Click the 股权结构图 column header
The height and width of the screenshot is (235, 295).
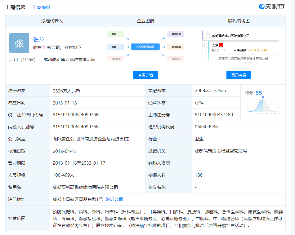[239, 21]
